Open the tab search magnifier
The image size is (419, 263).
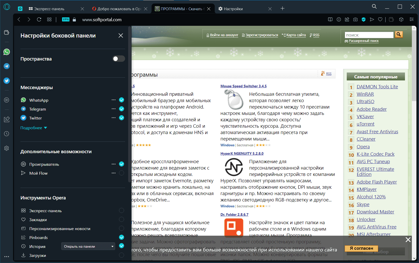click(x=374, y=6)
